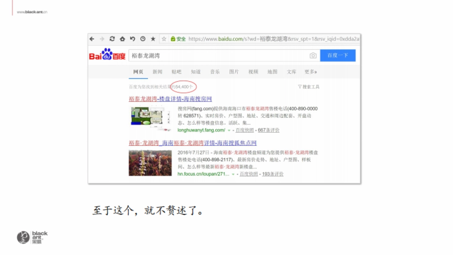Screen dimensions: 453x255
Task: Navigate back using the browser back arrow
Action: point(92,39)
